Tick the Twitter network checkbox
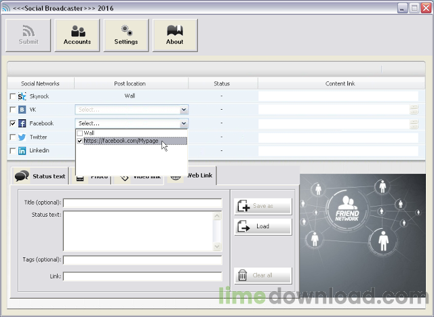Image resolution: width=434 pixels, height=317 pixels. tap(12, 137)
